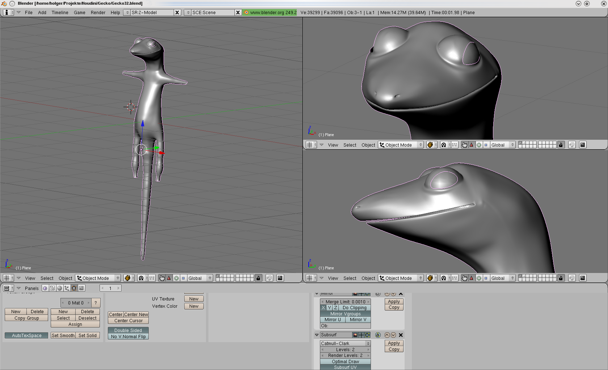Click pivot icon in left 3D view header

pos(143,278)
